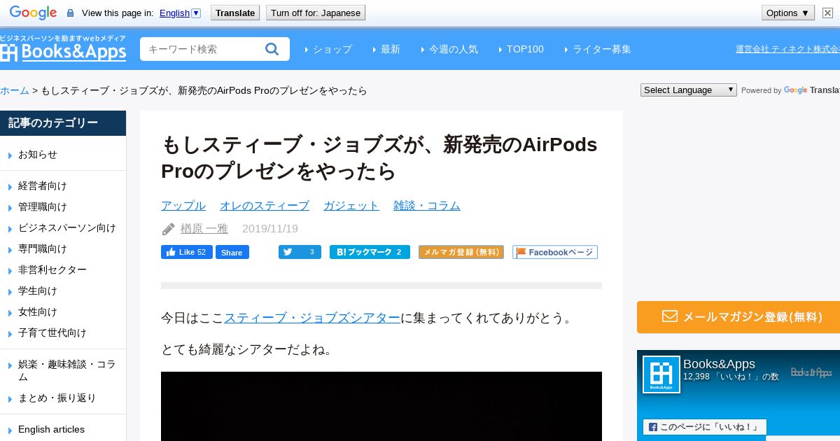The image size is (840, 441).
Task: Select 専門職向け category
Action: click(x=43, y=249)
